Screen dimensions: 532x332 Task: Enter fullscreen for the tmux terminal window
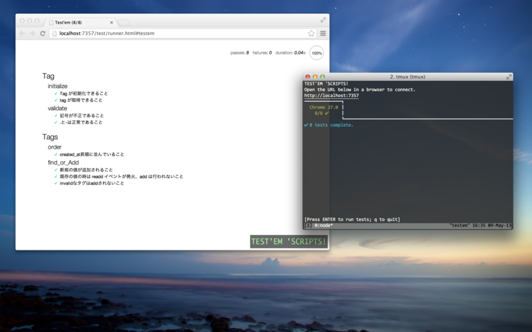point(509,77)
